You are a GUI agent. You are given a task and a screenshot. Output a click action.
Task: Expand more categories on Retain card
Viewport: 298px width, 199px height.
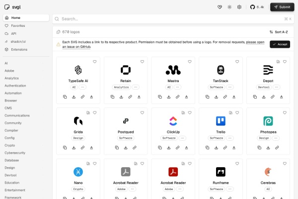(136, 87)
